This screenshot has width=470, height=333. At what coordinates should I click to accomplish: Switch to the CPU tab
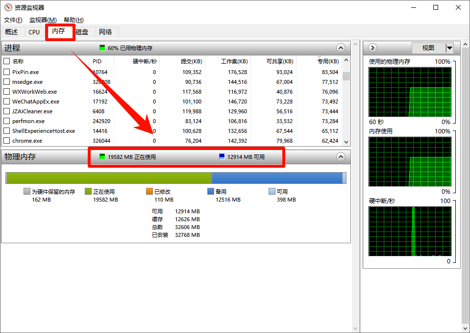coord(34,32)
